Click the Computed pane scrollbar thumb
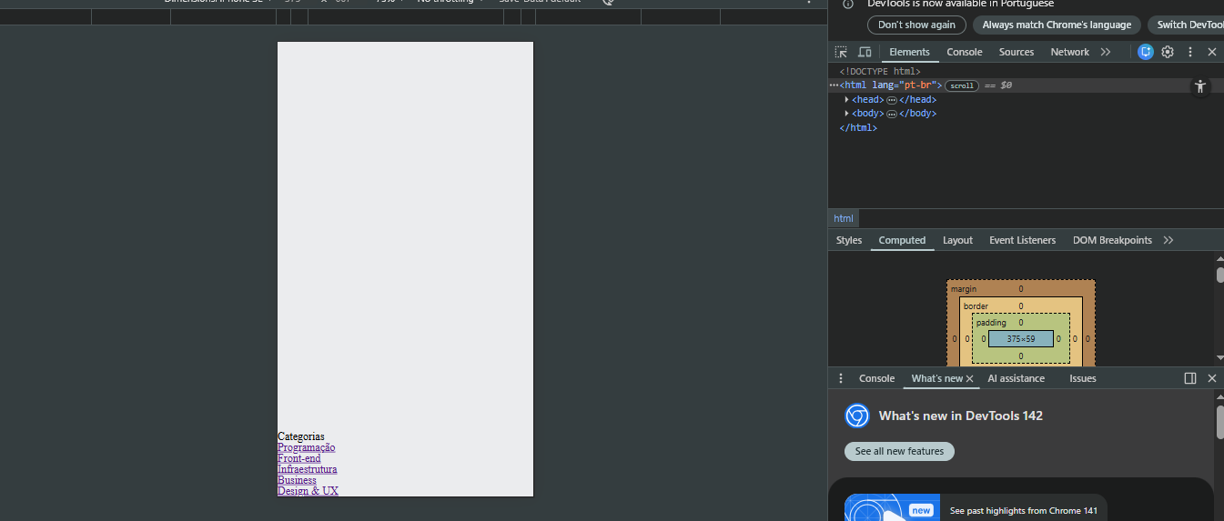This screenshot has height=521, width=1224. click(x=1219, y=275)
